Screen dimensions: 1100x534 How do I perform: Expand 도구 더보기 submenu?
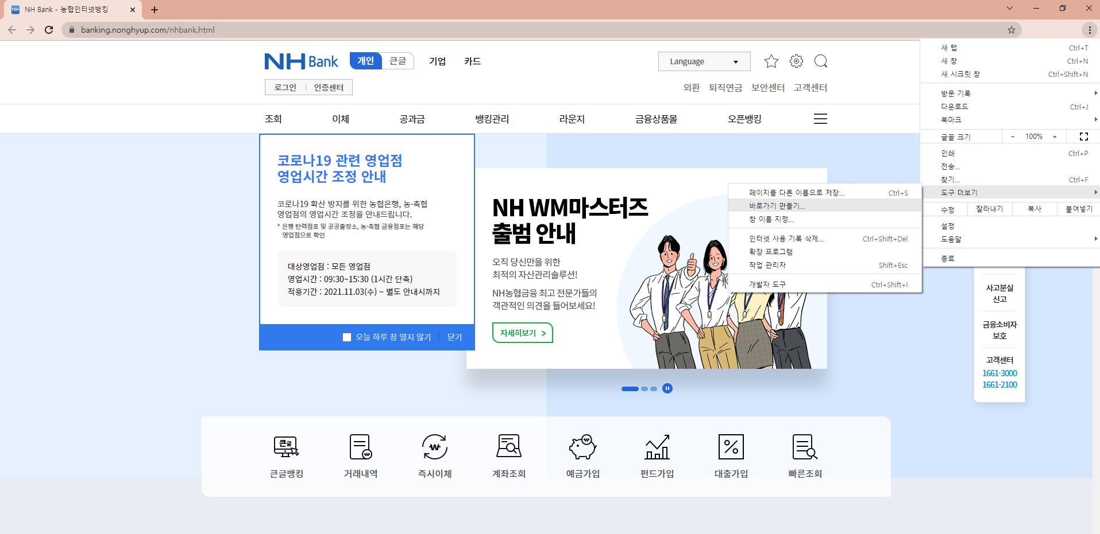1011,192
